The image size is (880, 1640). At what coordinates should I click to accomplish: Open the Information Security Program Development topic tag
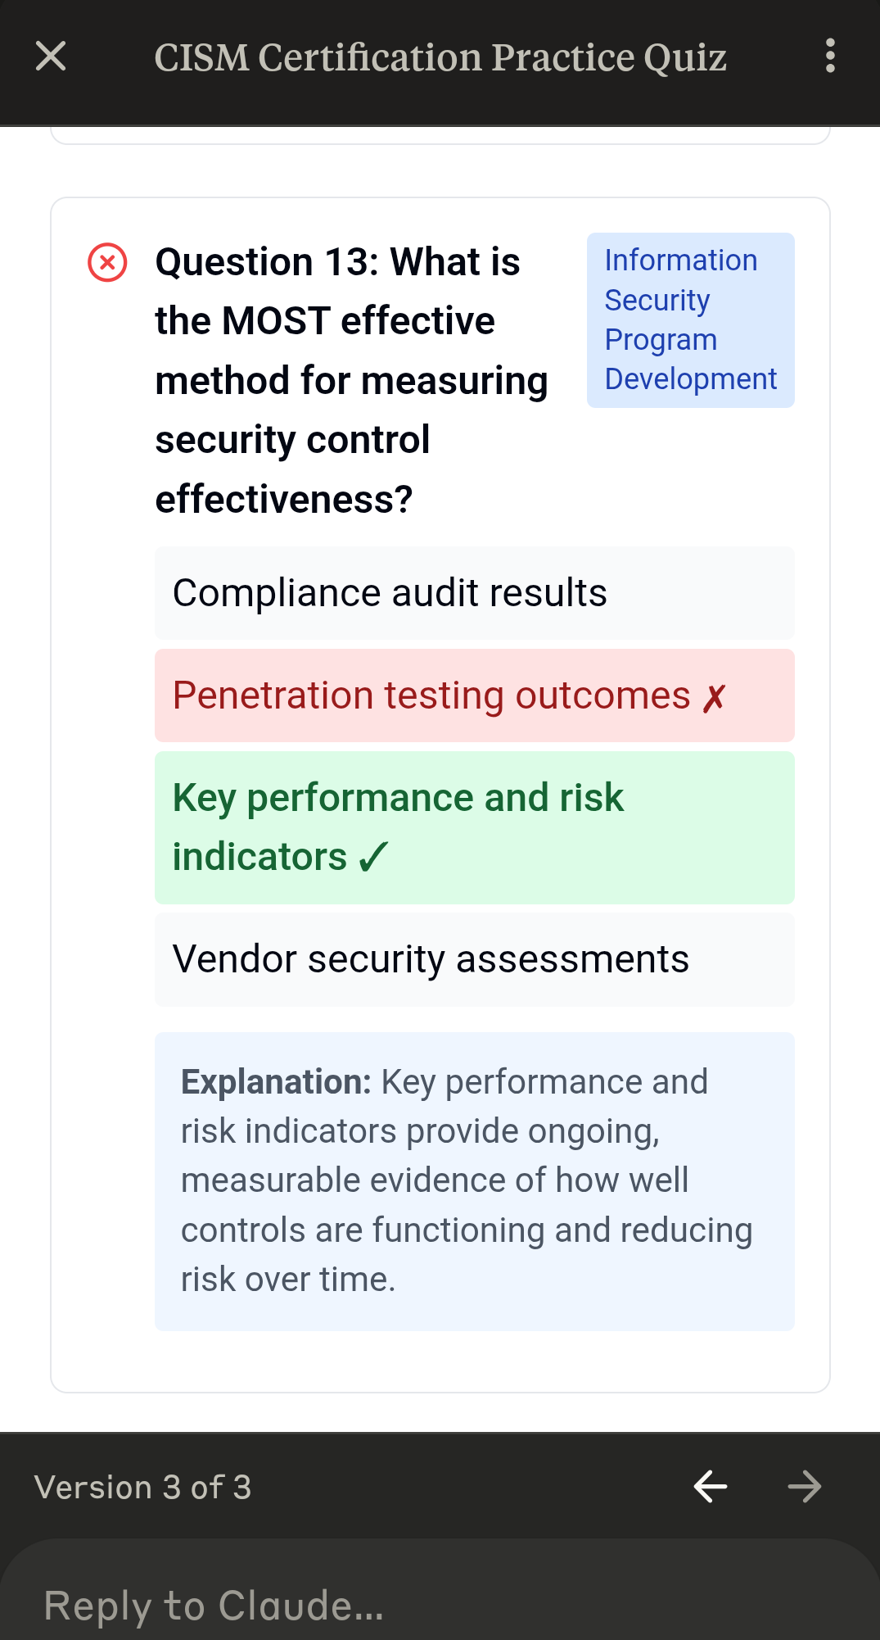tap(690, 319)
